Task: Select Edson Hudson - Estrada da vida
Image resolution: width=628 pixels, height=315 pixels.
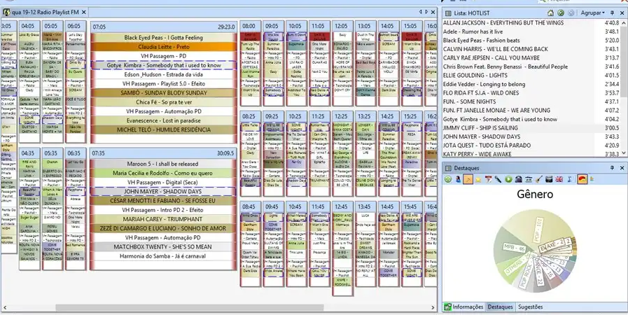Action: pos(163,74)
